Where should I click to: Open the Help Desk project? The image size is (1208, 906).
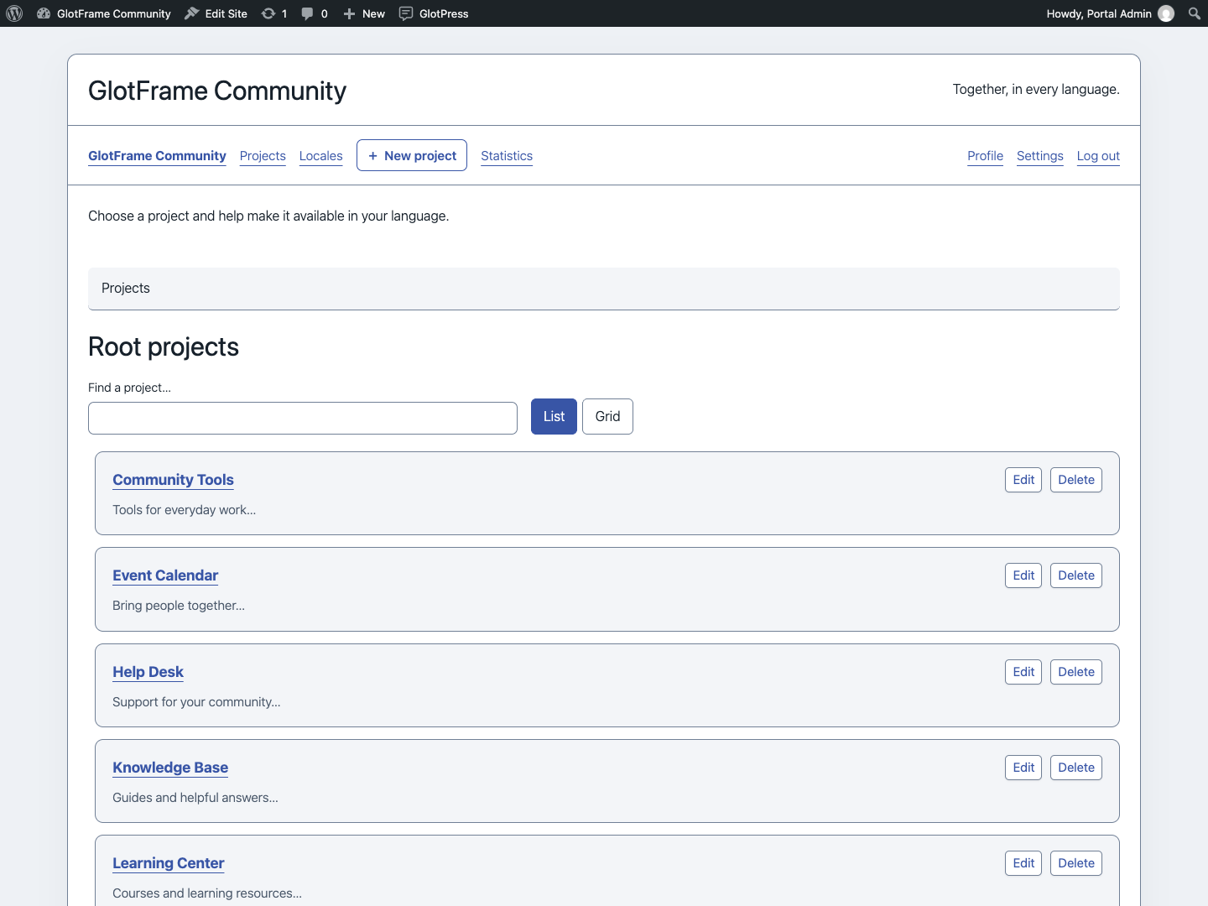click(x=148, y=672)
